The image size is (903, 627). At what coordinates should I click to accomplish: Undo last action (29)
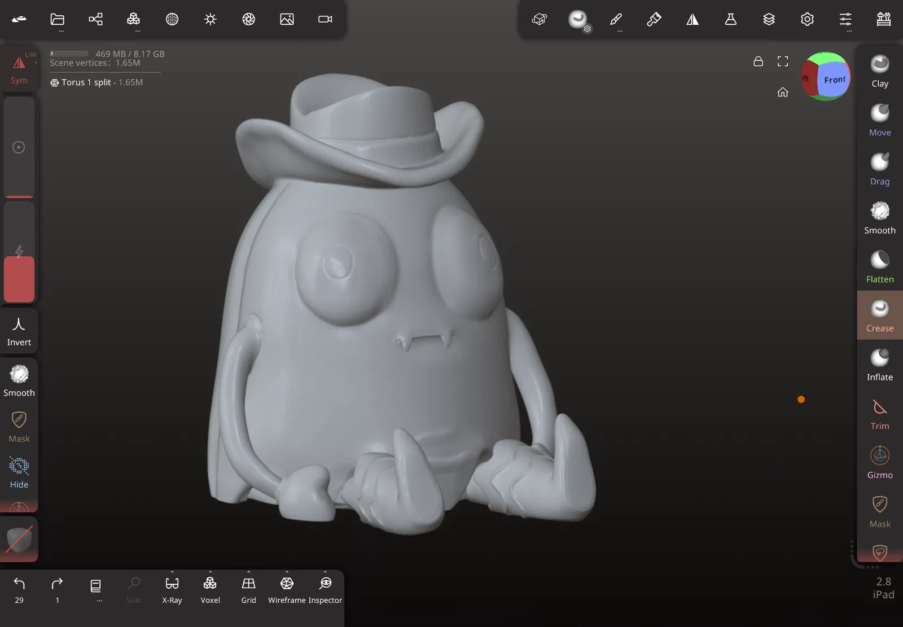pos(19,589)
